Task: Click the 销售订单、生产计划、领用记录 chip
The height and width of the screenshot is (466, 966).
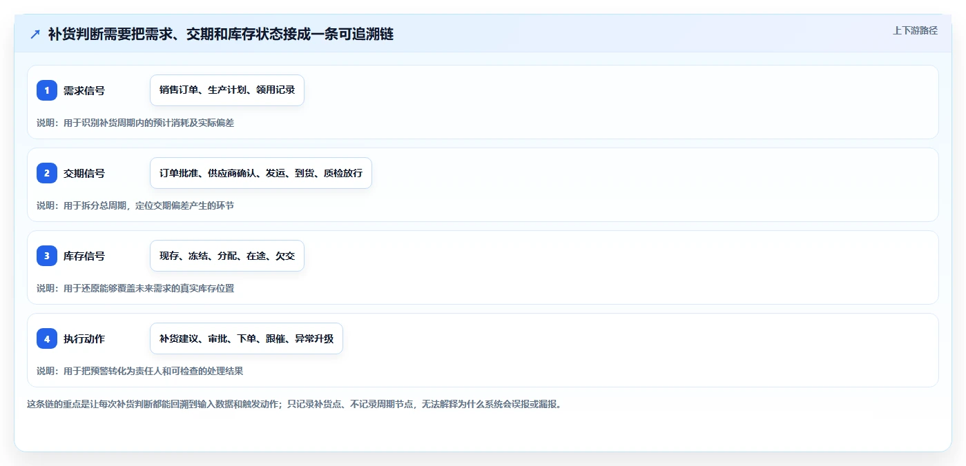Action: 227,90
